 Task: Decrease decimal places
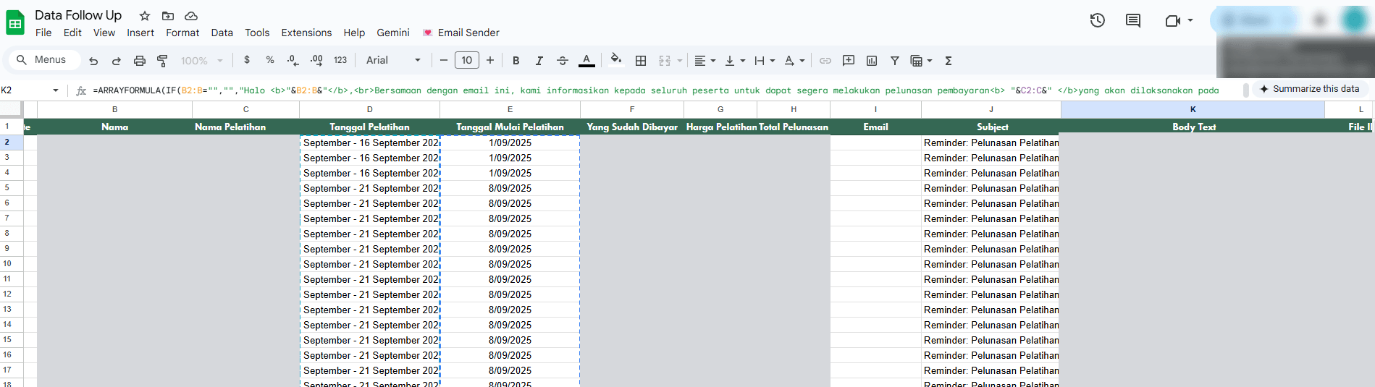293,60
